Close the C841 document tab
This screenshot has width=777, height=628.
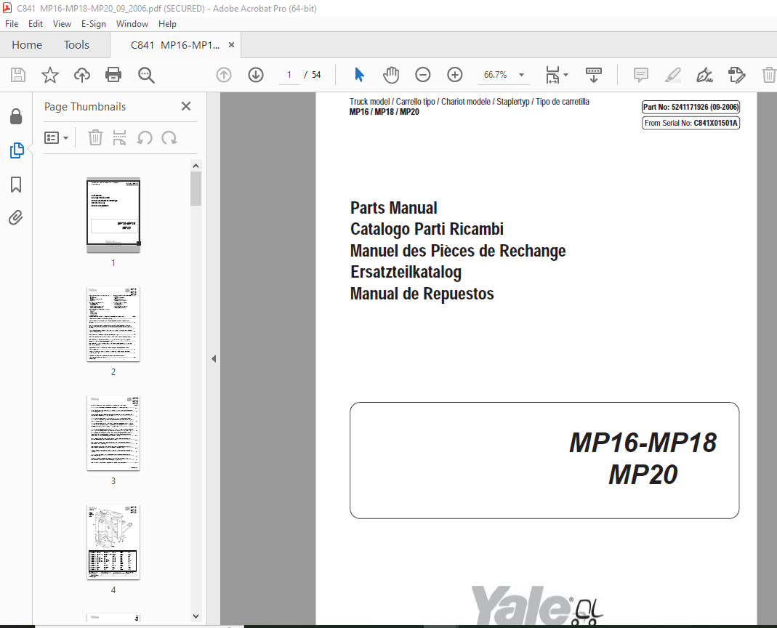(231, 45)
